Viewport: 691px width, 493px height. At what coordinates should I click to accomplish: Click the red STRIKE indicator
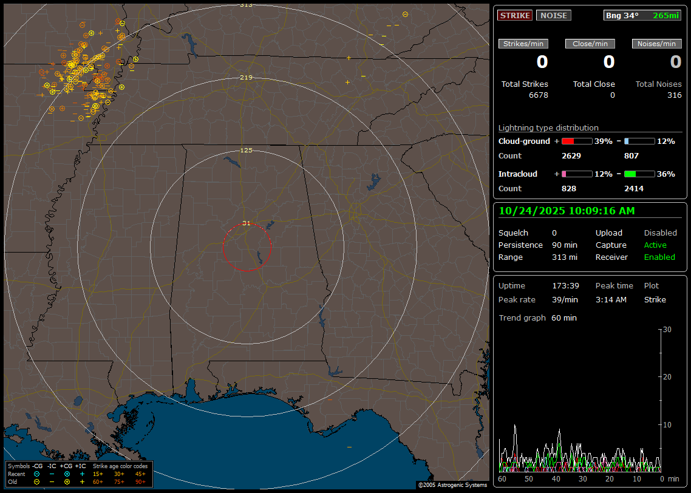point(514,15)
